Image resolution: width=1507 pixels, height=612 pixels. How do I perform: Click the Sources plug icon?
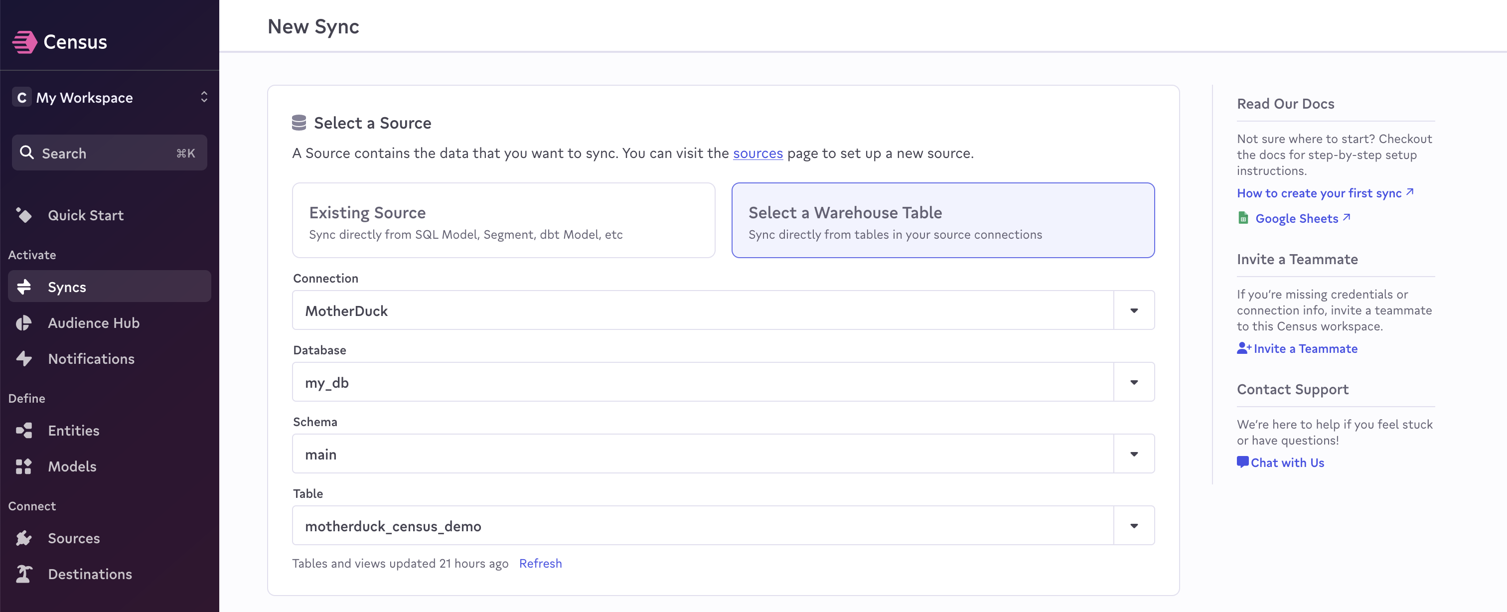tap(24, 538)
